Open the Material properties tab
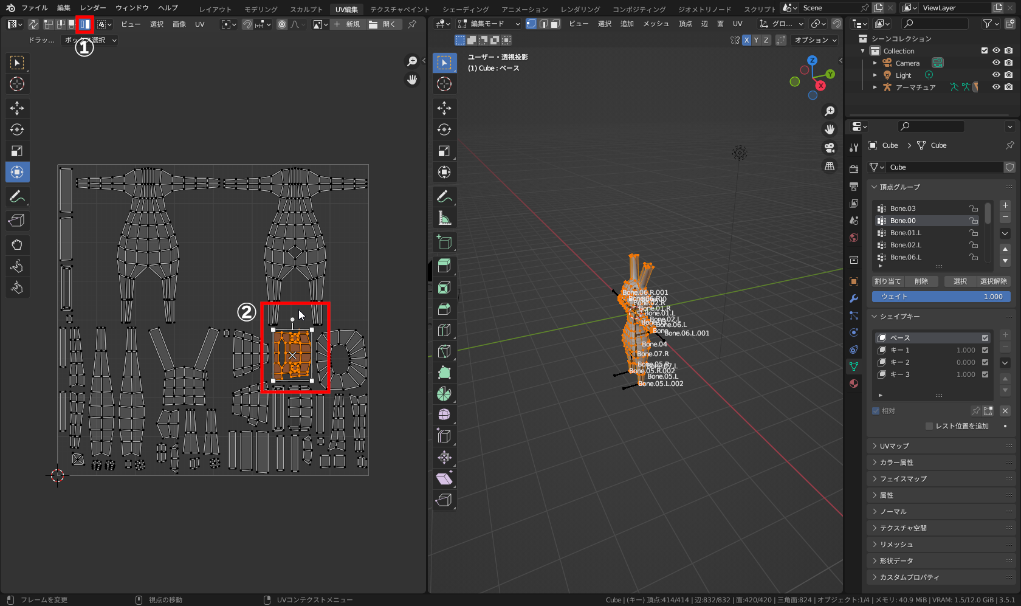This screenshot has width=1021, height=606. click(854, 384)
